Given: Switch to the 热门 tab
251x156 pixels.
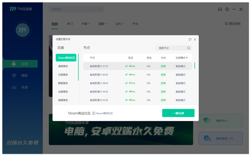Looking at the screenshot, I should click(x=70, y=24).
